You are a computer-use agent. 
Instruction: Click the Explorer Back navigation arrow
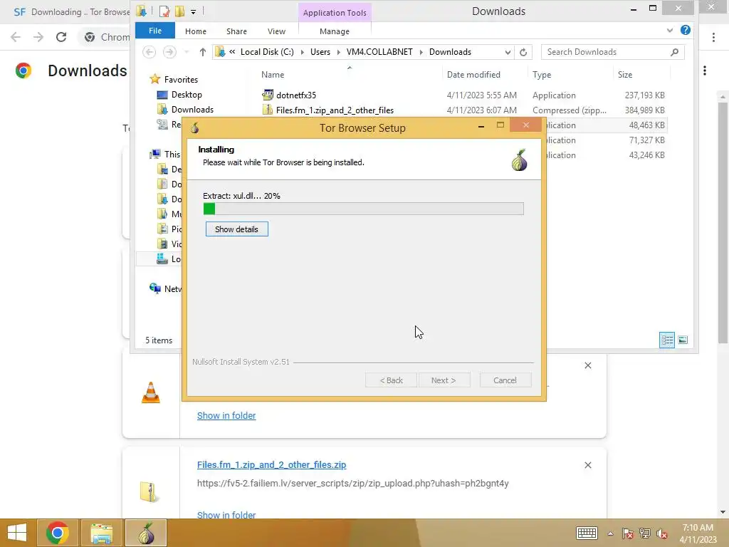tap(150, 51)
